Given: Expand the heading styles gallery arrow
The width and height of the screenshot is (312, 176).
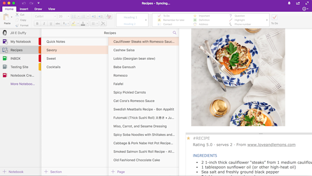Looking at the screenshot, I should click(146, 20).
